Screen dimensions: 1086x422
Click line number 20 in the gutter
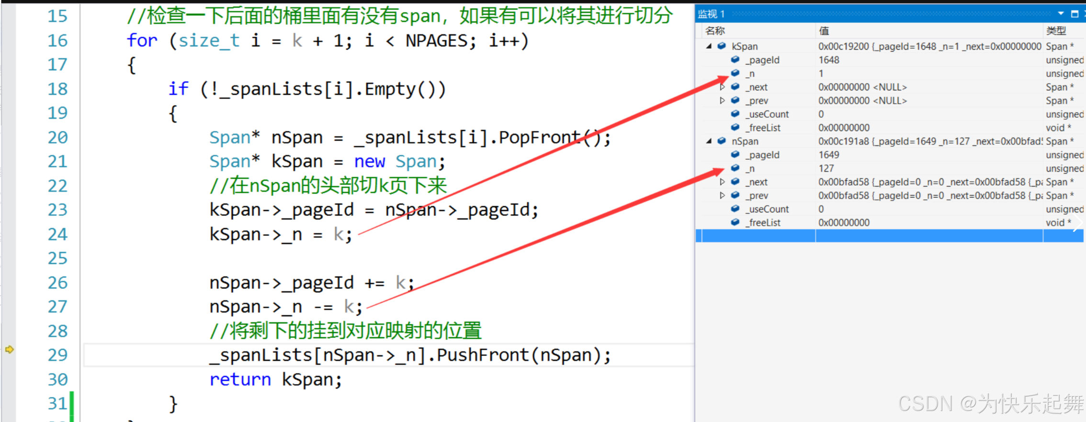57,138
